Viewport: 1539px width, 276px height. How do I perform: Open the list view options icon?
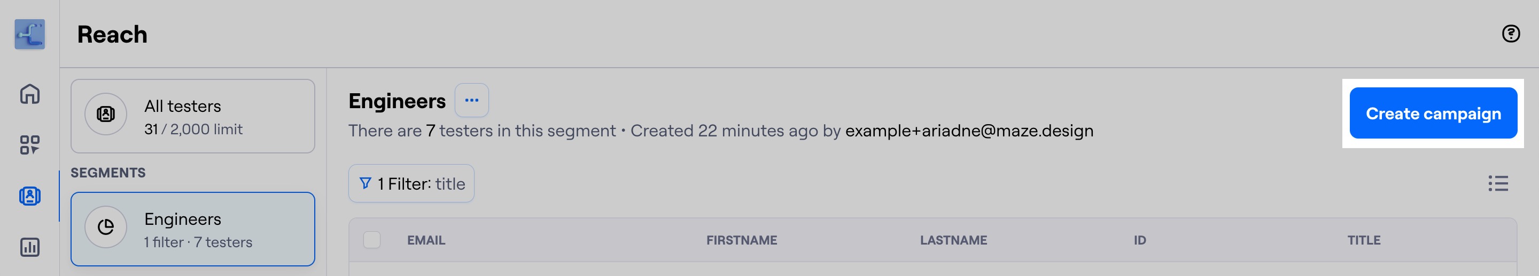click(x=1498, y=184)
